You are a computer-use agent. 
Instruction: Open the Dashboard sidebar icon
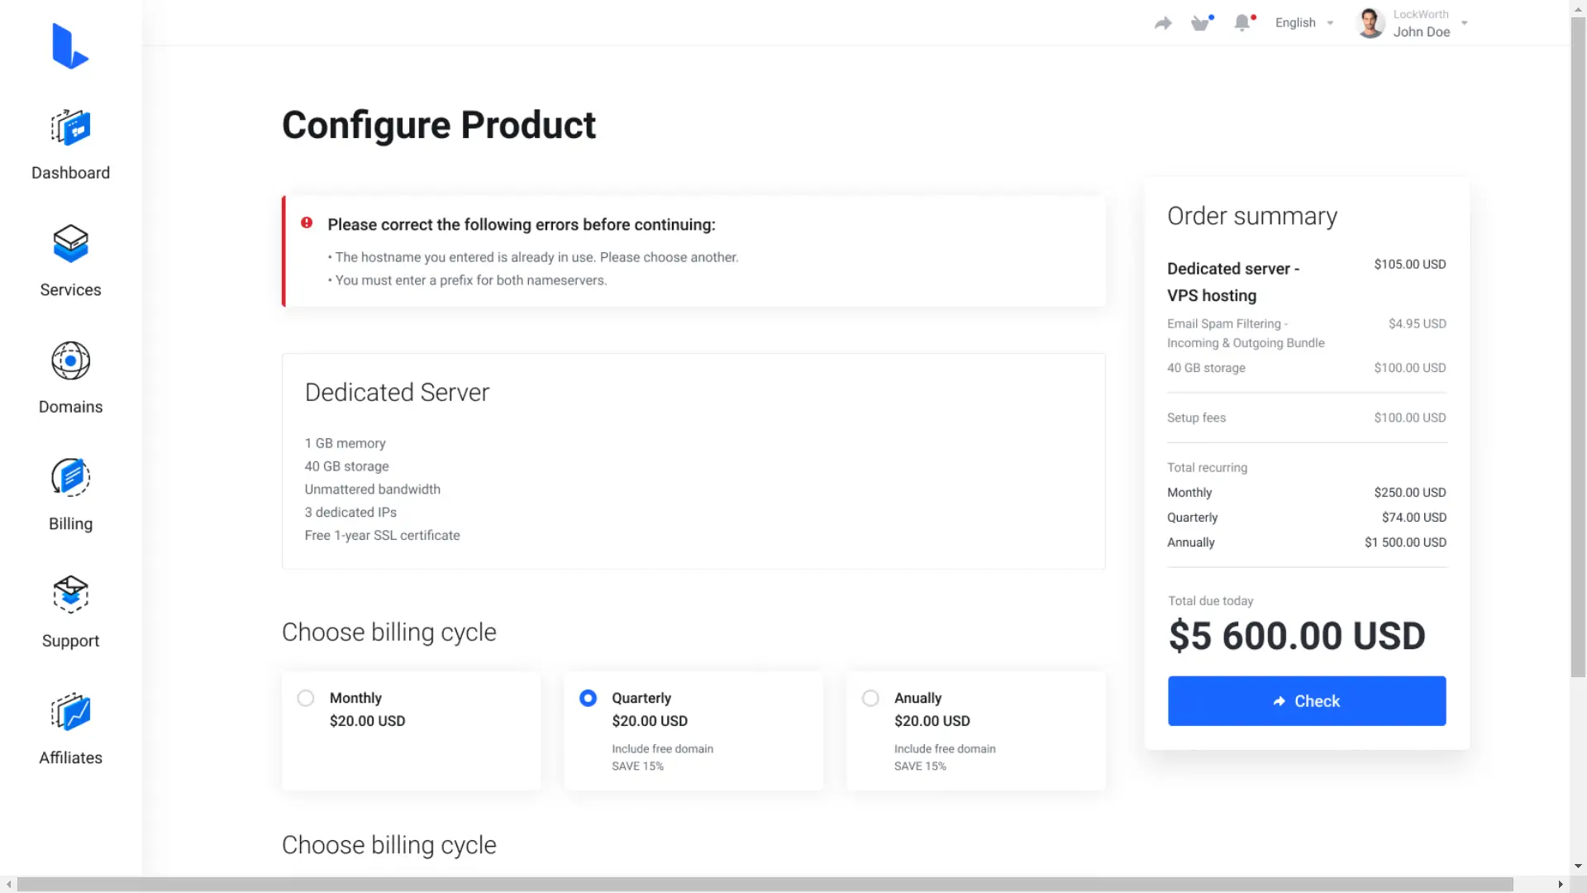[70, 128]
